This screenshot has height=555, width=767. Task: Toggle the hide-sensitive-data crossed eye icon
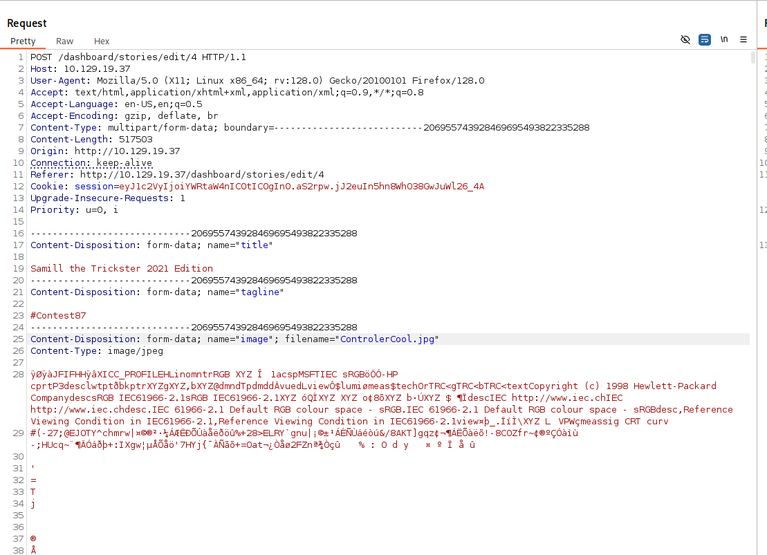685,39
